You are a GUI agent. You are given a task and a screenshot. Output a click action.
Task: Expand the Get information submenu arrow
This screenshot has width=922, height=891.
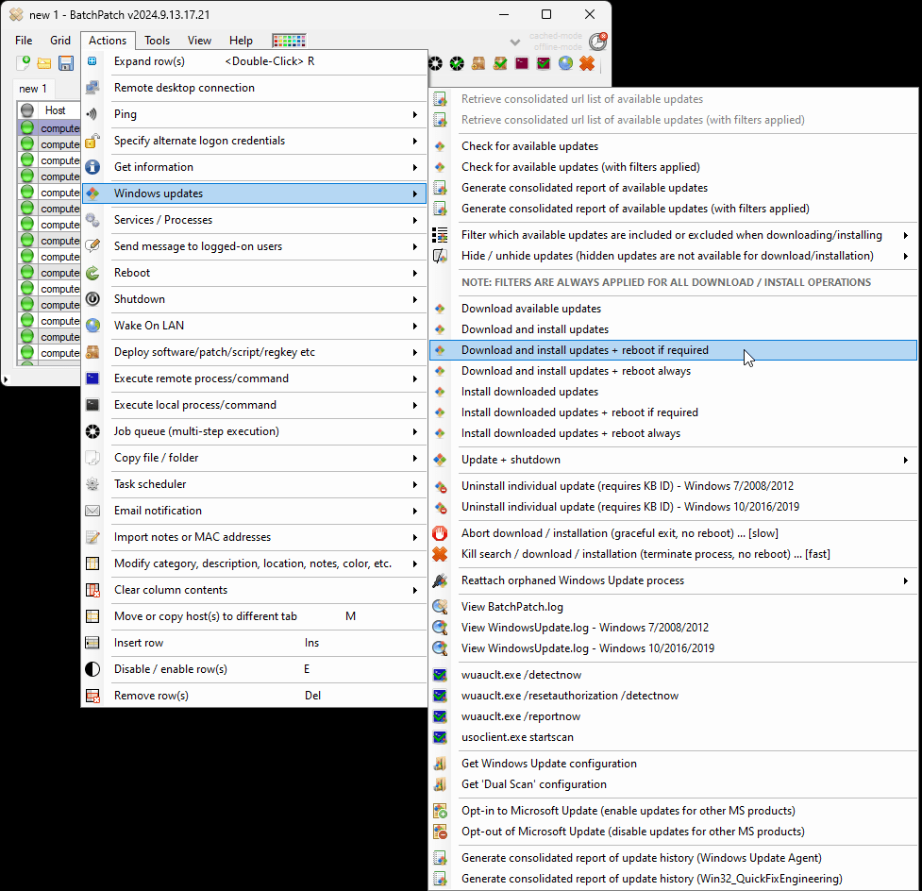tap(415, 168)
